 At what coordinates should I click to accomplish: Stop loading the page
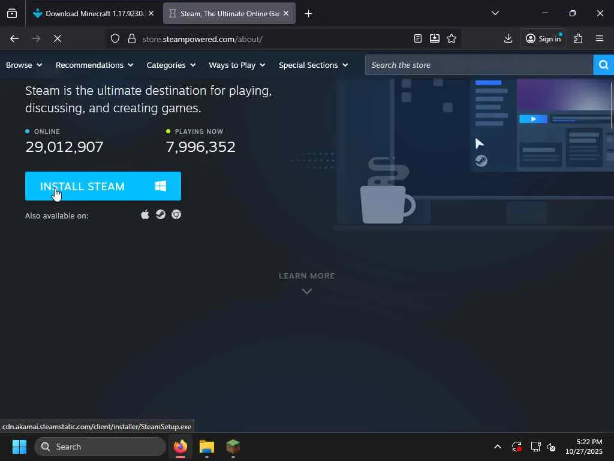coord(58,38)
